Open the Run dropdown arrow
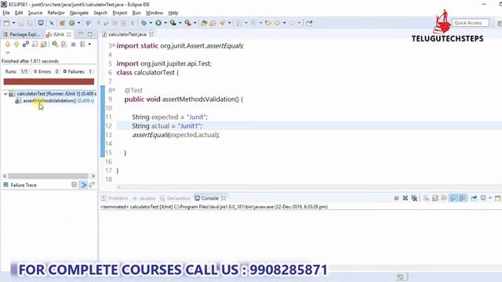The image size is (502, 282). (166, 23)
